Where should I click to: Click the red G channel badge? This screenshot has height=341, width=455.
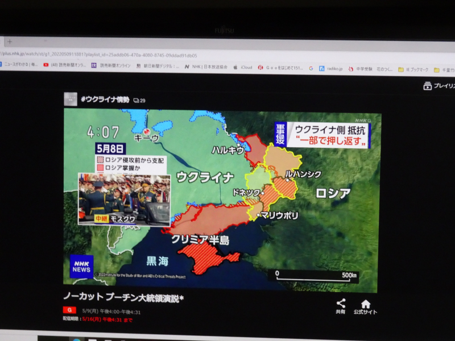(x=69, y=310)
